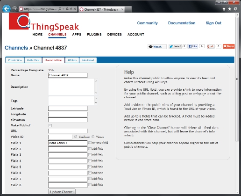Click the Description text area
Image resolution: width=241 pixels, height=196 pixels.
click(x=71, y=87)
